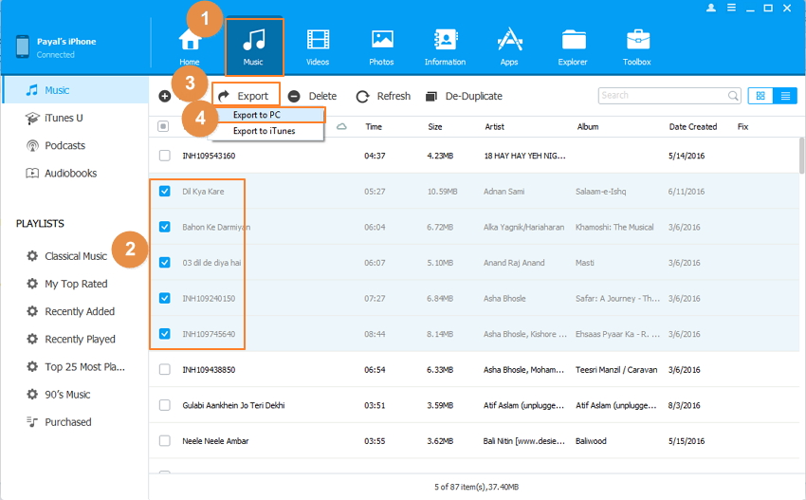Open the Apps section icon

click(509, 41)
